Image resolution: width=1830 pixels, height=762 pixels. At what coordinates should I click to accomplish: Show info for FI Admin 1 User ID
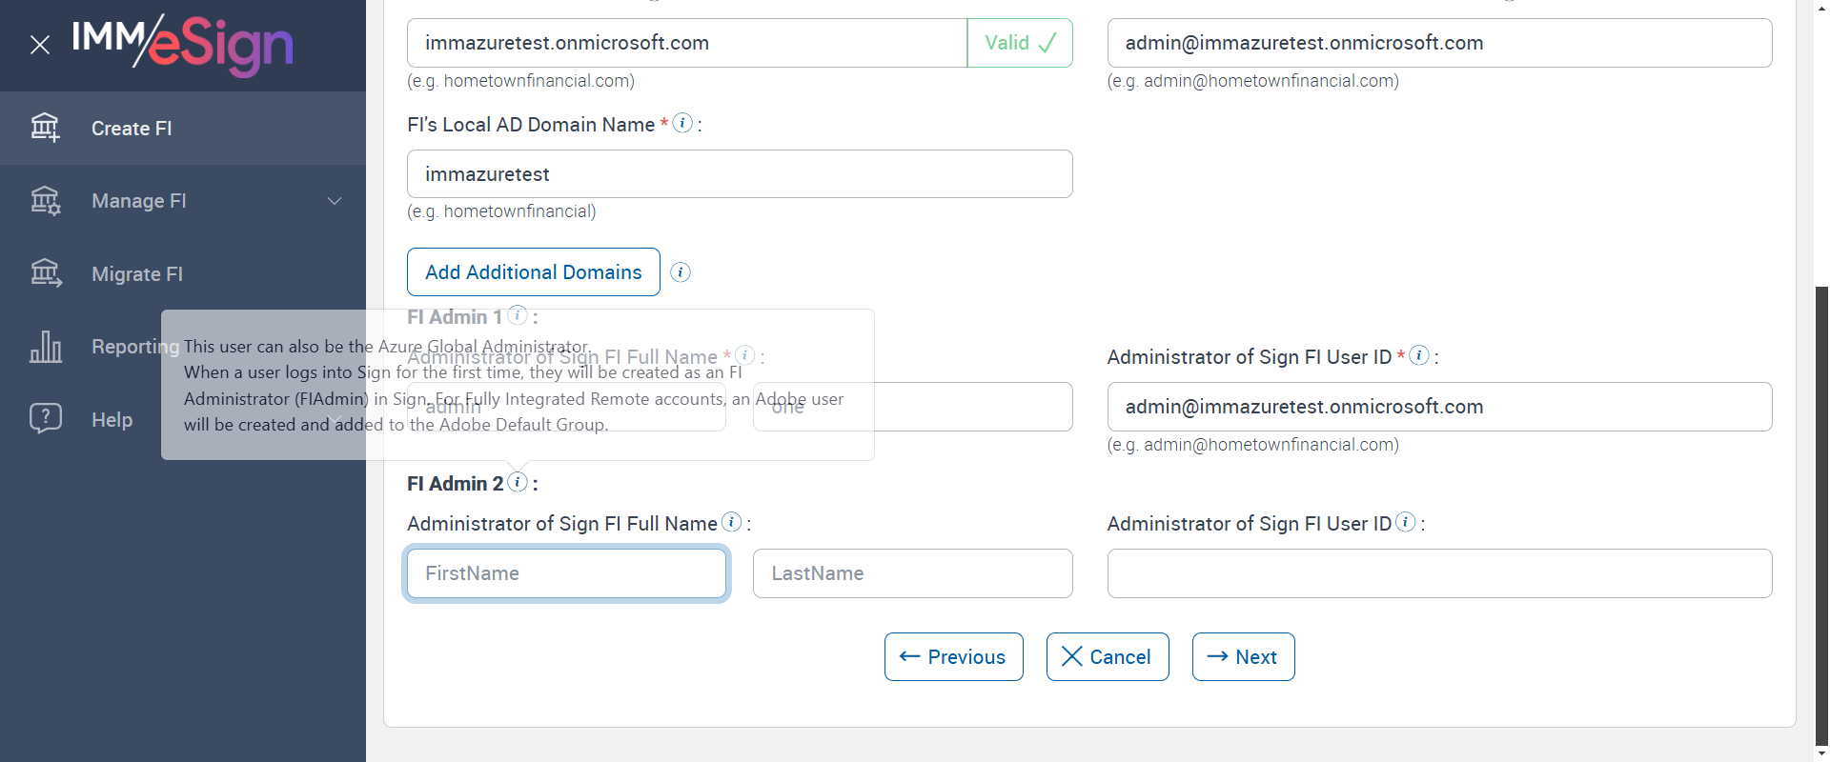pyautogui.click(x=1419, y=355)
